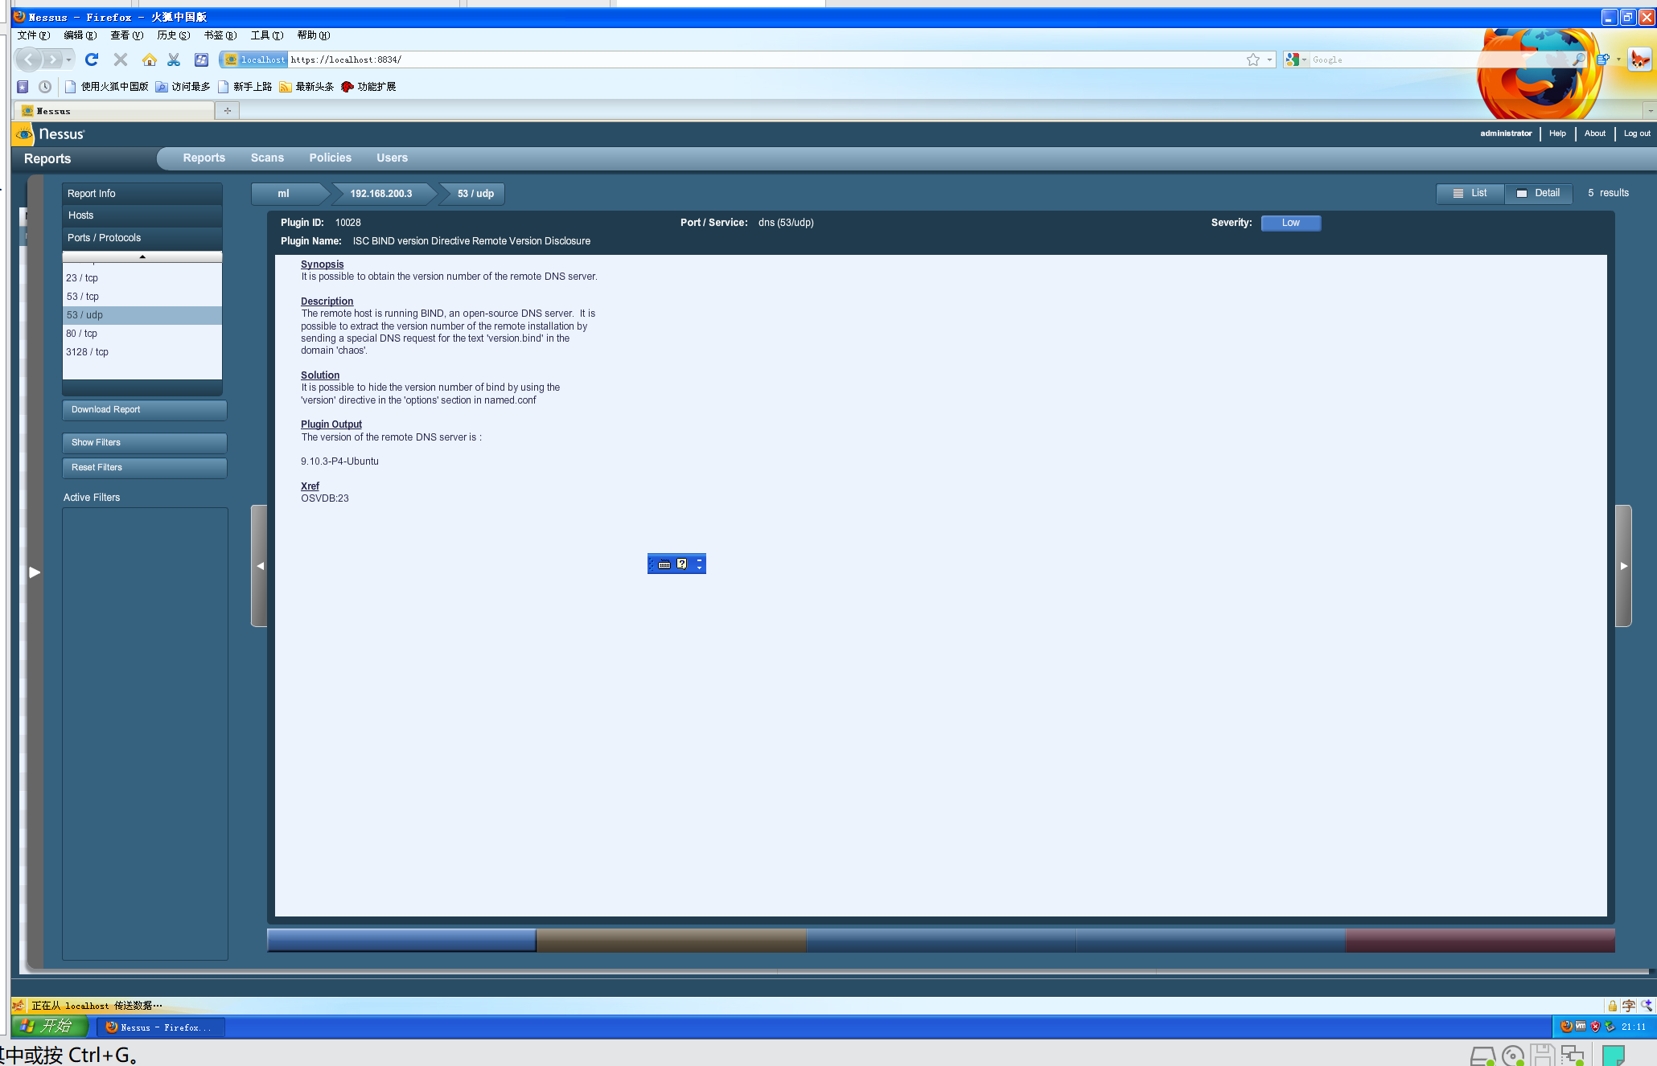Click the Show Filters button
The image size is (1657, 1066).
145,443
